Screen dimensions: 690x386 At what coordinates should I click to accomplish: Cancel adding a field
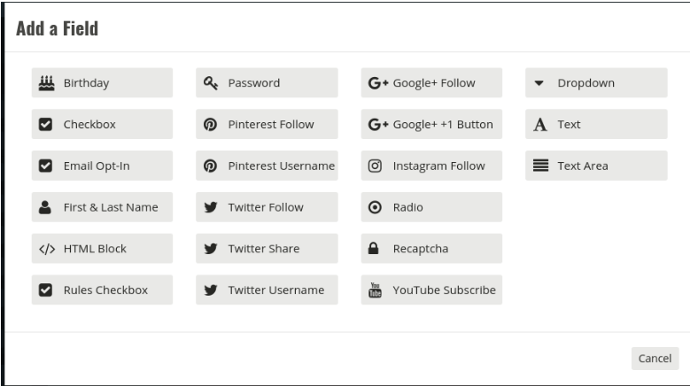point(655,359)
